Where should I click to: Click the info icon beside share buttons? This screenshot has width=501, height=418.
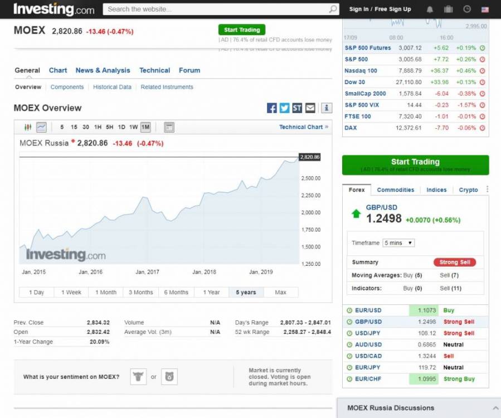(x=327, y=108)
